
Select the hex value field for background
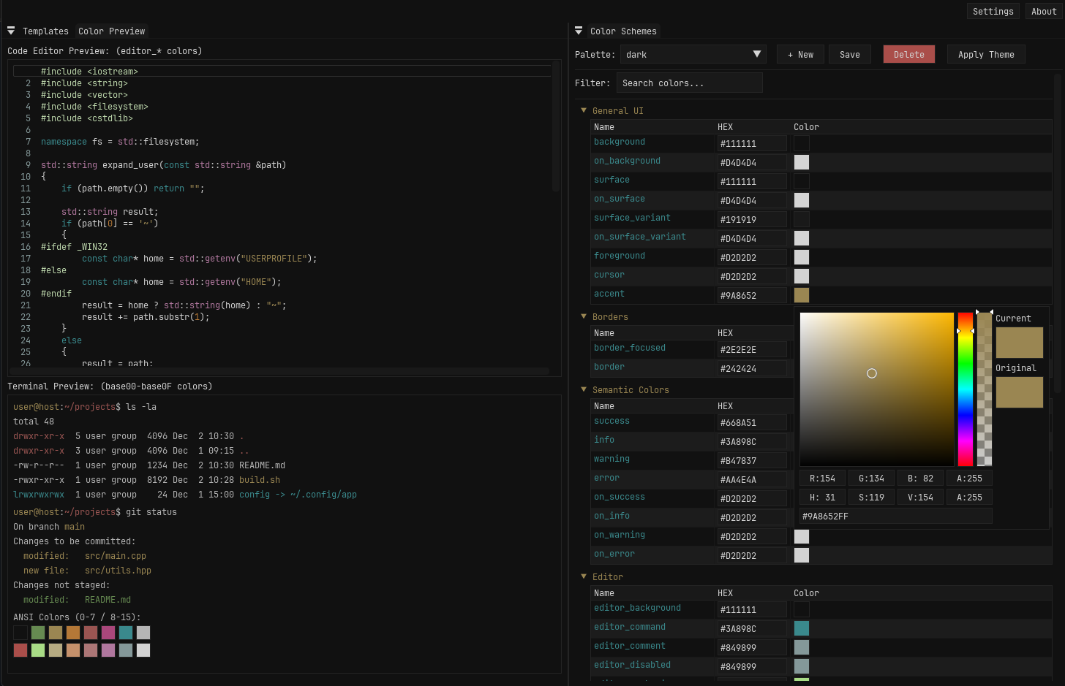pyautogui.click(x=751, y=144)
